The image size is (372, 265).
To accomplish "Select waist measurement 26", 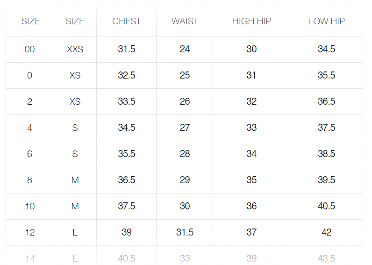I will point(185,101).
